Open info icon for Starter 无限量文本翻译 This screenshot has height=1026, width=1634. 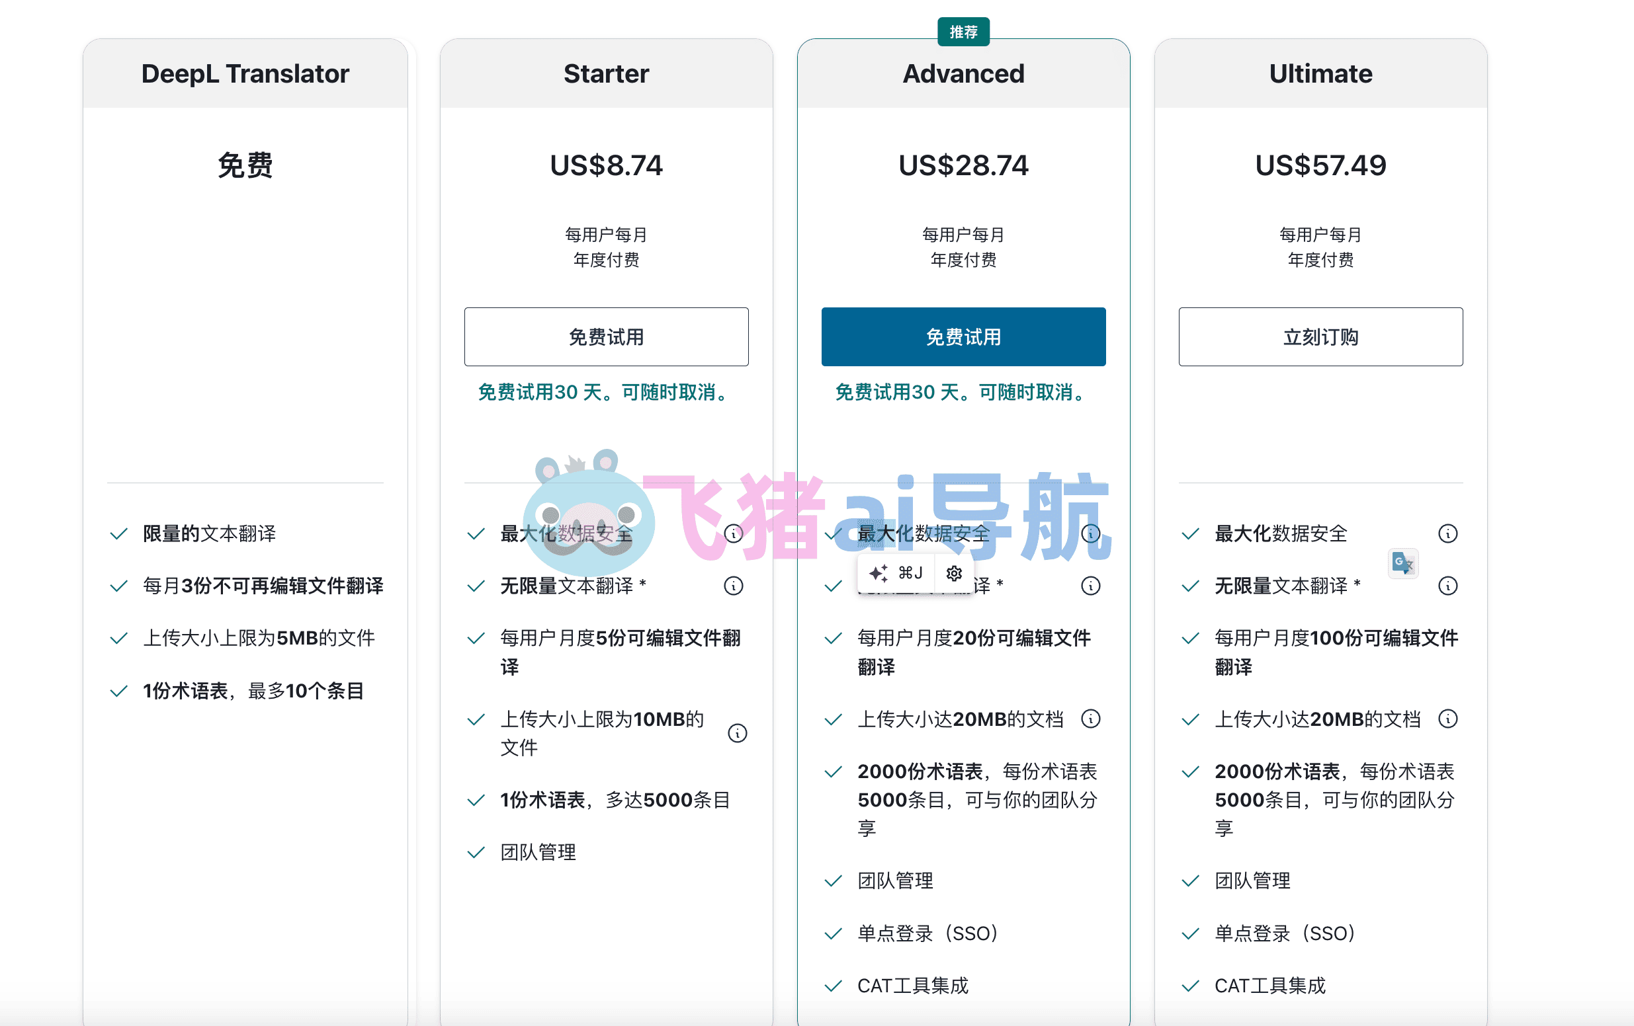pos(734,586)
